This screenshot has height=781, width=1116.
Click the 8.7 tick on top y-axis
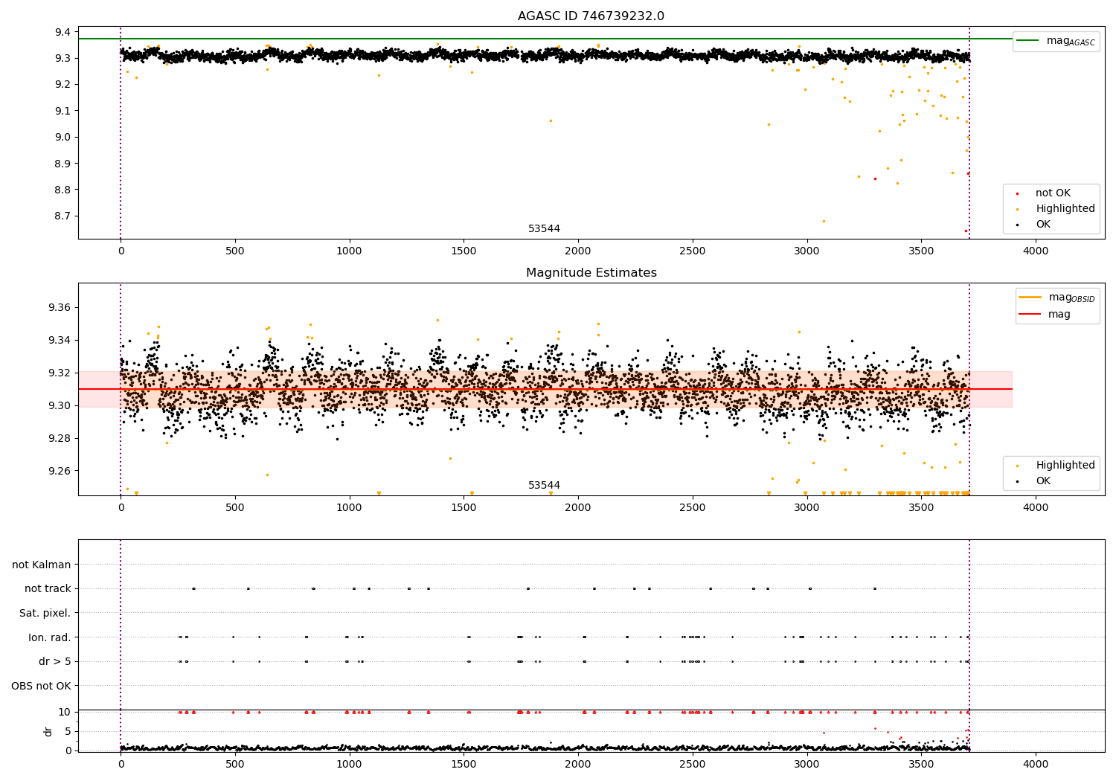coord(62,216)
